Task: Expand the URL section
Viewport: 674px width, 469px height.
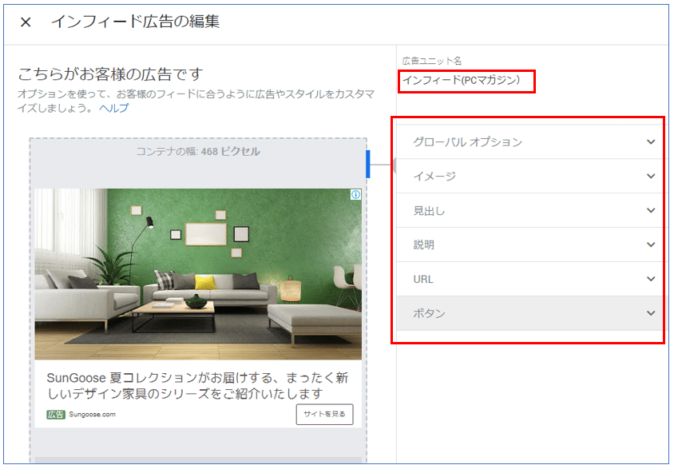Action: click(x=529, y=279)
